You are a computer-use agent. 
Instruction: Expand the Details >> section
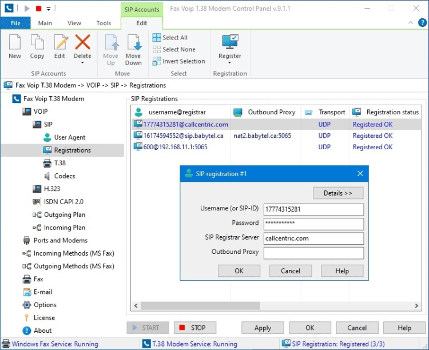(x=337, y=193)
